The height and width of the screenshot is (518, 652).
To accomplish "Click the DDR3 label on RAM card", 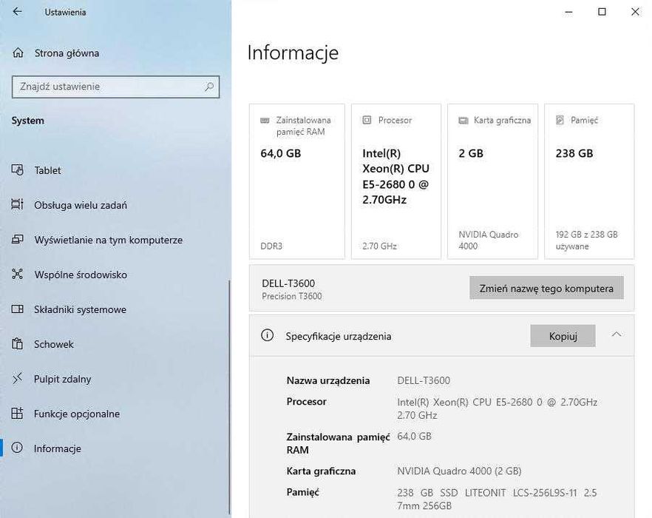I will (271, 246).
